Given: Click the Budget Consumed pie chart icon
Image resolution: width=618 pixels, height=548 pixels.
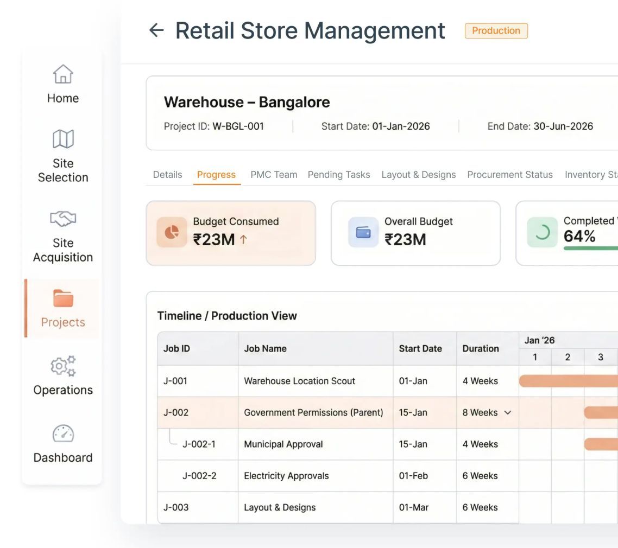Looking at the screenshot, I should pos(172,232).
